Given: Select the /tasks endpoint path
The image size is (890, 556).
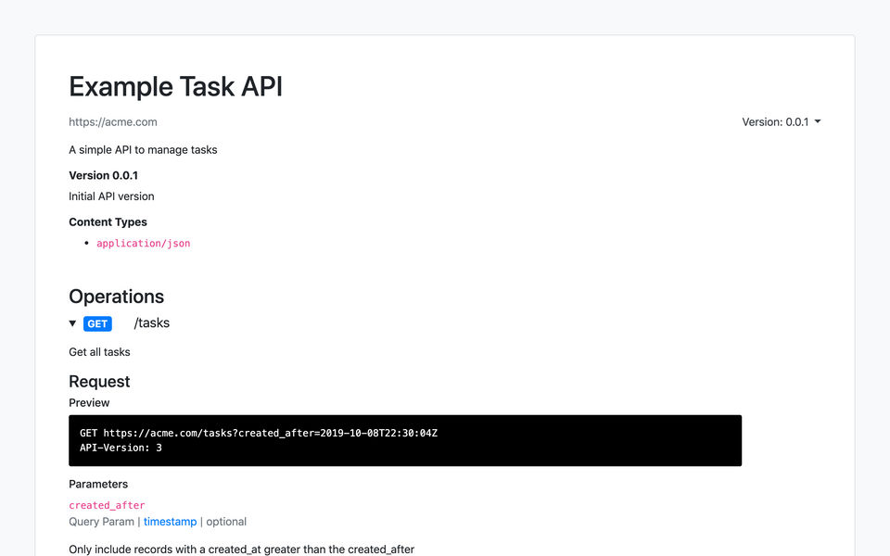Looking at the screenshot, I should [x=151, y=323].
